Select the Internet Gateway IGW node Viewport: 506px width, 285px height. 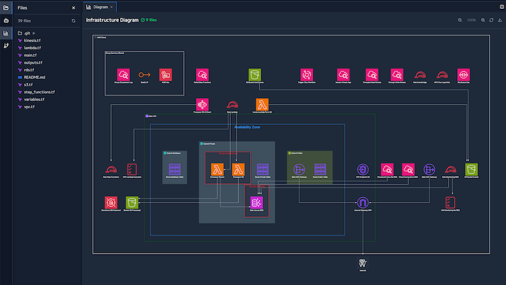click(x=362, y=203)
